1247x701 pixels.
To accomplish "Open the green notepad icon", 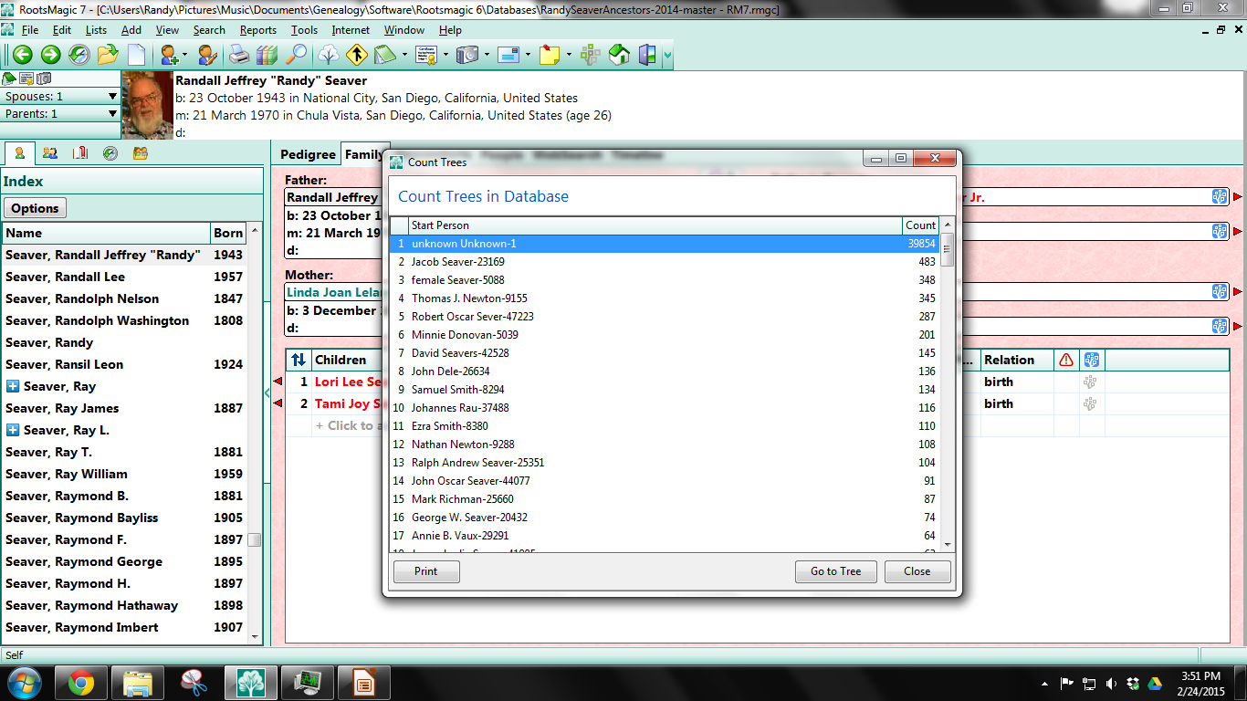I will [383, 55].
